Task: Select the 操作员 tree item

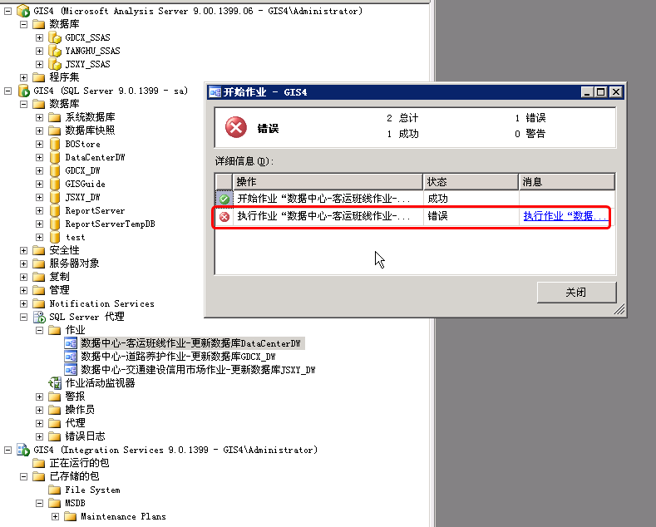Action: point(80,410)
